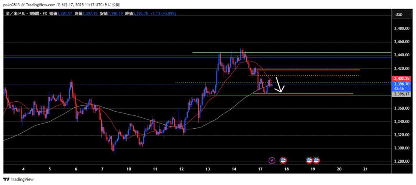The width and height of the screenshot is (416, 185).
Task: Select the white downward arrow drawing
Action: (279, 85)
